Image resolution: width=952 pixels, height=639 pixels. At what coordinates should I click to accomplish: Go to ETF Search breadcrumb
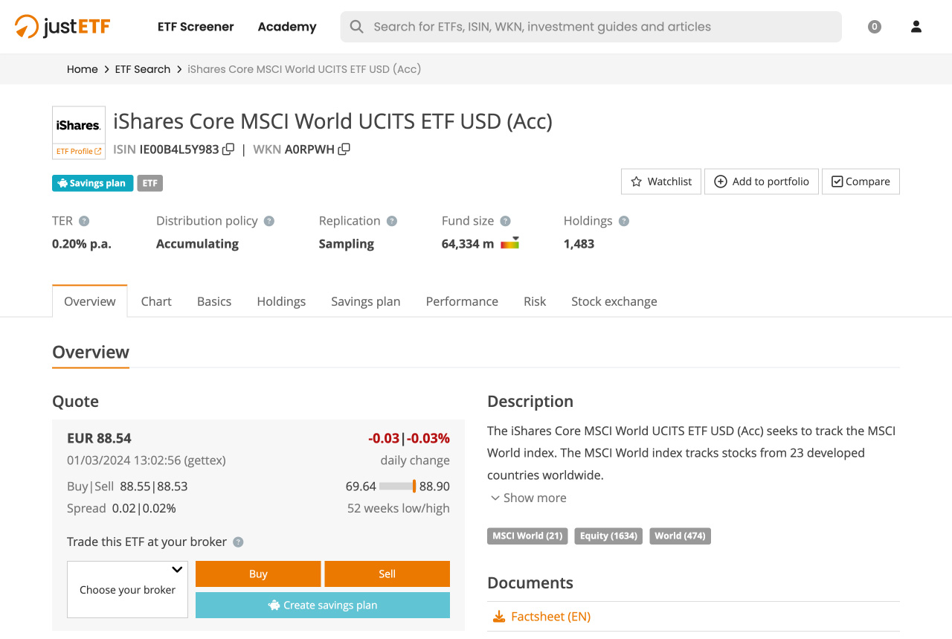click(143, 69)
